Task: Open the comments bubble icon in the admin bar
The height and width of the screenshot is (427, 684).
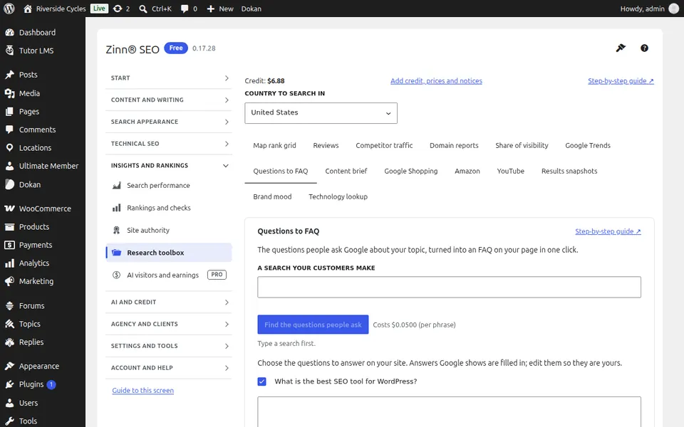Action: click(x=188, y=9)
